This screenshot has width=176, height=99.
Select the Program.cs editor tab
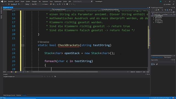(x=6, y=8)
